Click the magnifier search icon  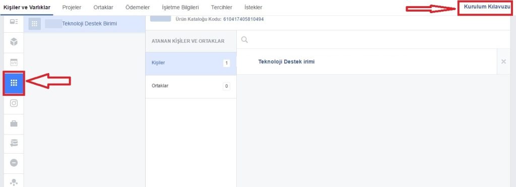[244, 40]
